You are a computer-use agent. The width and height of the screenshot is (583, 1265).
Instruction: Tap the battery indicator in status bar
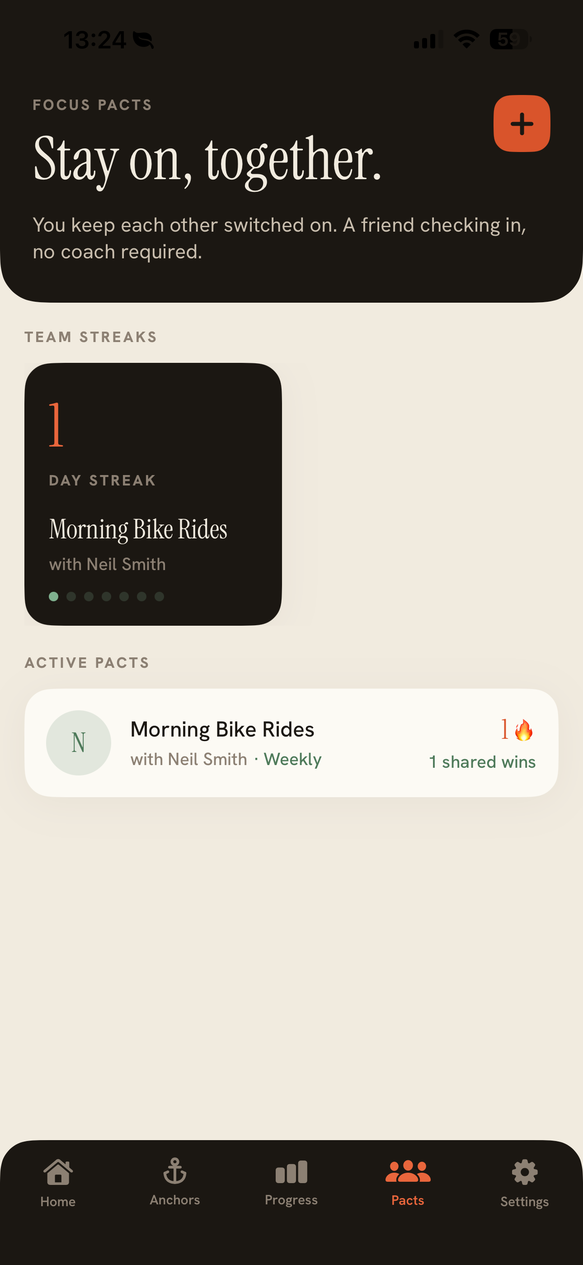tap(511, 39)
